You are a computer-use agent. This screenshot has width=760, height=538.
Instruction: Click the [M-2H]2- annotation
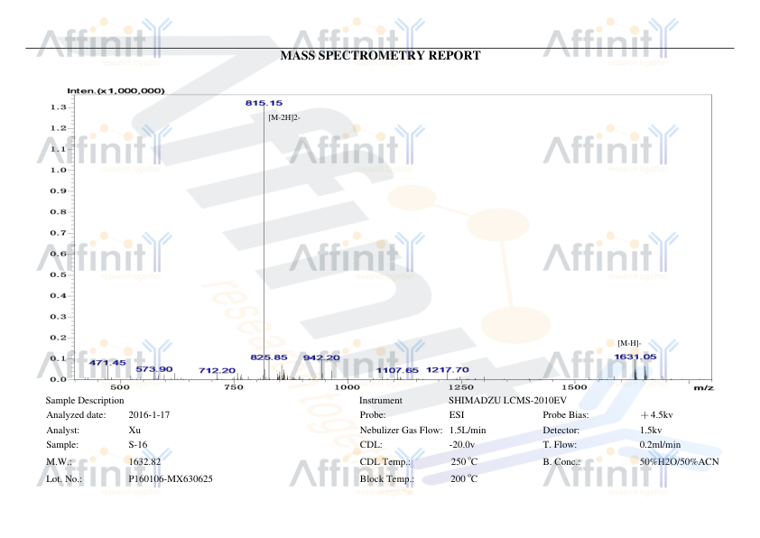tap(284, 117)
